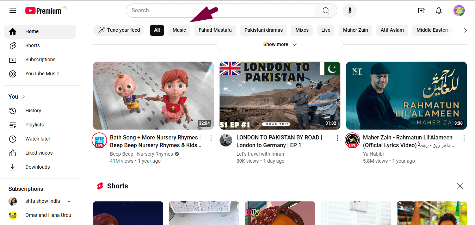
Task: Click the Subscriptions section heading
Action: coord(26,189)
